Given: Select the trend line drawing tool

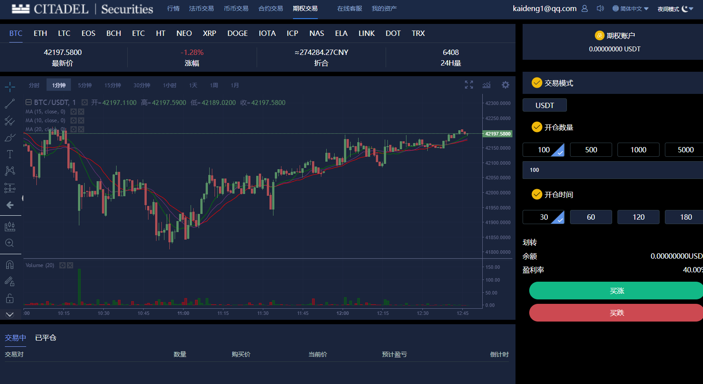Looking at the screenshot, I should 10,104.
